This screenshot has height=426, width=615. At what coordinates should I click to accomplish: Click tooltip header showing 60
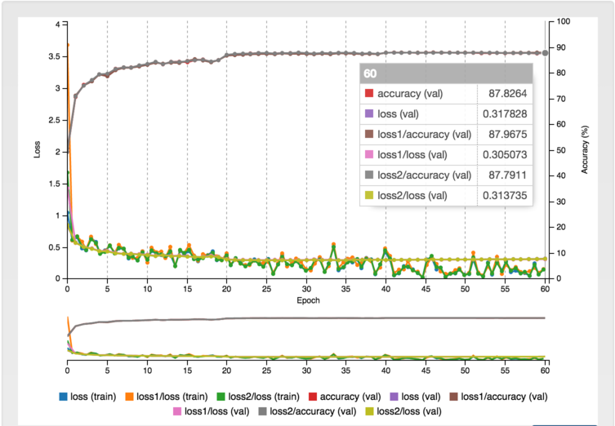click(446, 73)
